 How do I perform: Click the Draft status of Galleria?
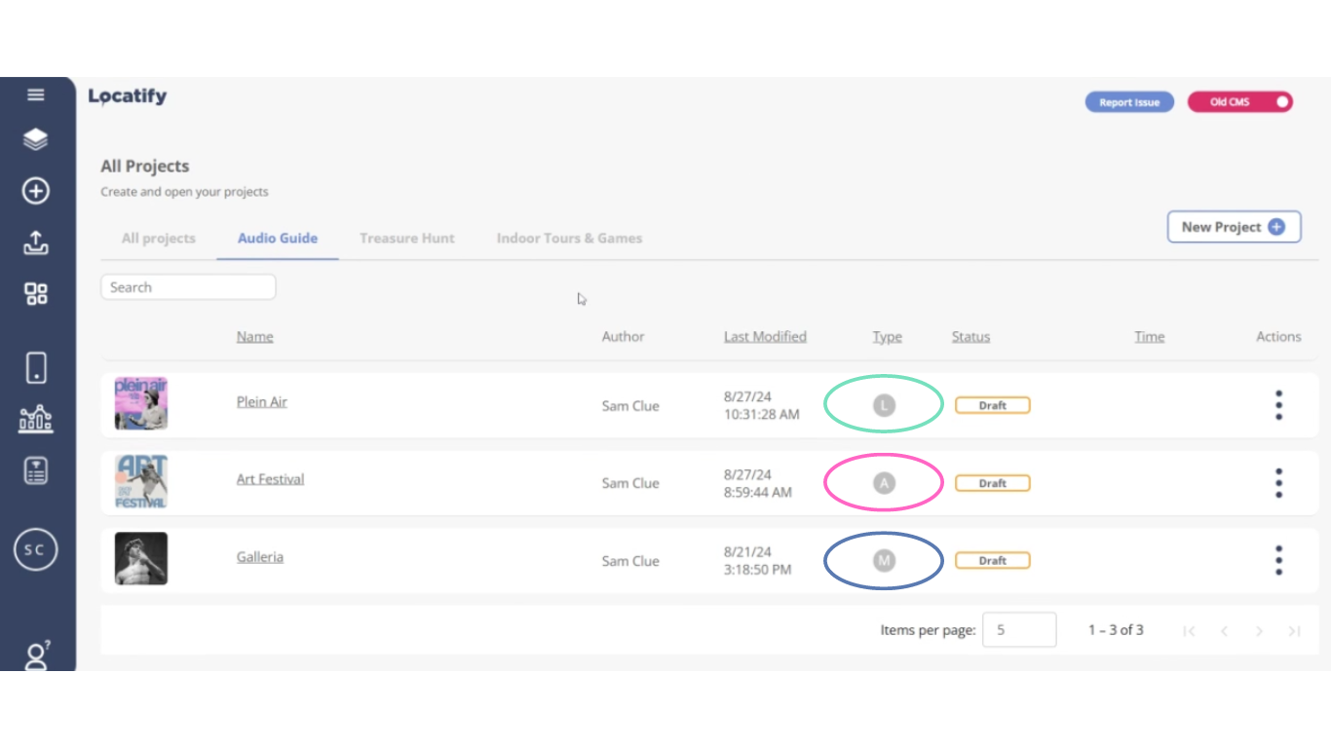pyautogui.click(x=992, y=560)
